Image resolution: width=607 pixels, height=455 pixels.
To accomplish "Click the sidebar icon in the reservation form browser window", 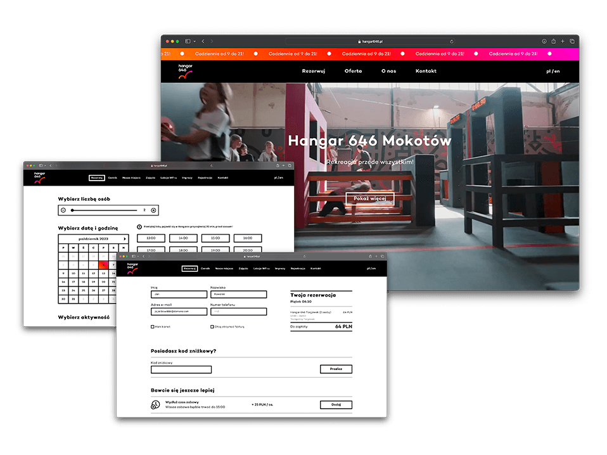I will [134, 257].
